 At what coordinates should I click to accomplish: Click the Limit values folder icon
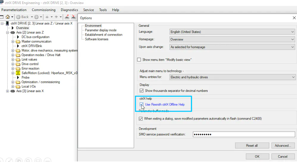click(18, 59)
